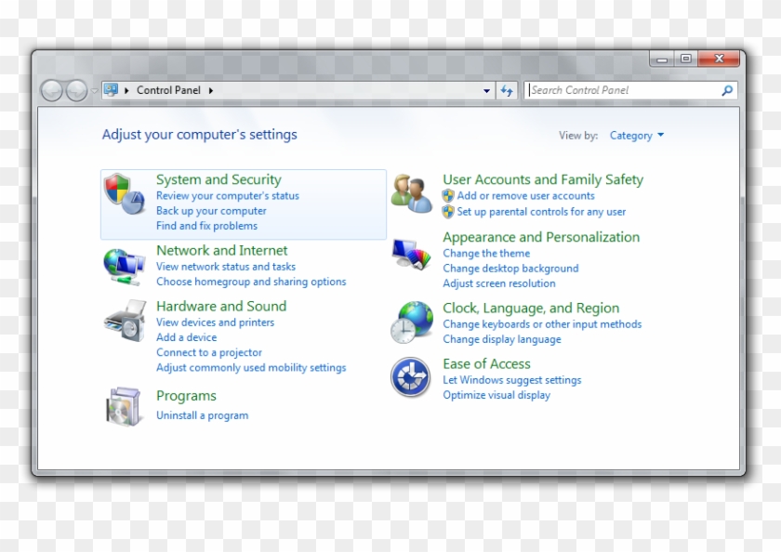Select Change the theme
The image size is (781, 552).
pos(486,253)
